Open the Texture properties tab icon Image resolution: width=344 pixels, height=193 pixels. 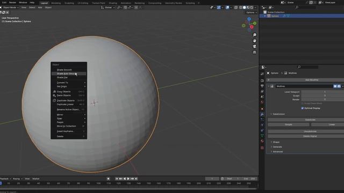pos(262,148)
